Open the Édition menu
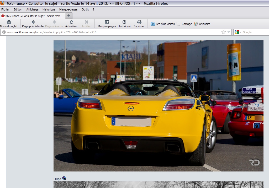Image resolution: width=269 pixels, height=188 pixels. (x=18, y=9)
